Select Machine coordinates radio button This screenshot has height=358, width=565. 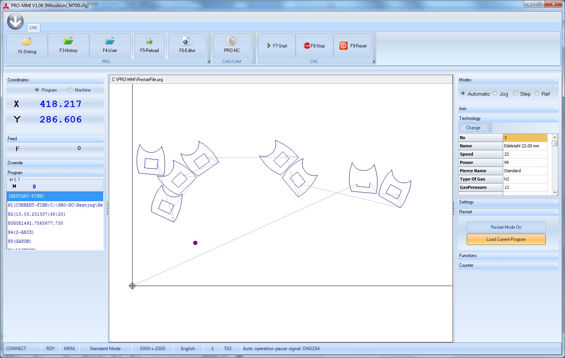70,90
